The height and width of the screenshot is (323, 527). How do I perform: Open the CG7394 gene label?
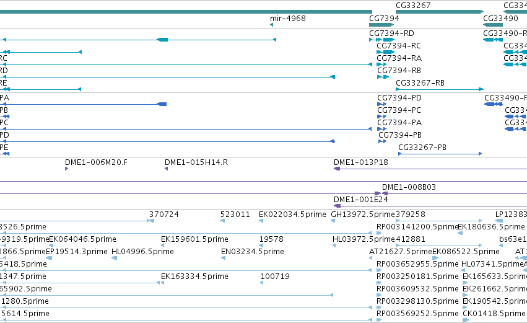384,19
